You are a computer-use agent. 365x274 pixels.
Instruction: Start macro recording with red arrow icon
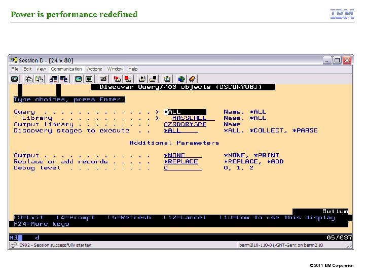tap(117, 79)
